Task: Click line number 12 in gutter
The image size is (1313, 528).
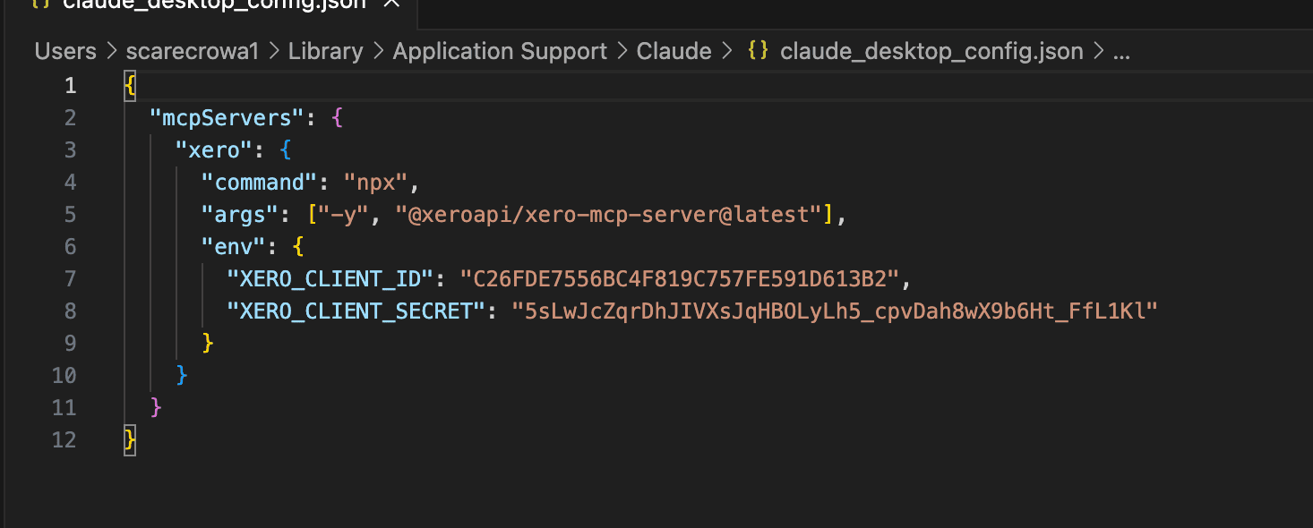Action: pyautogui.click(x=65, y=440)
